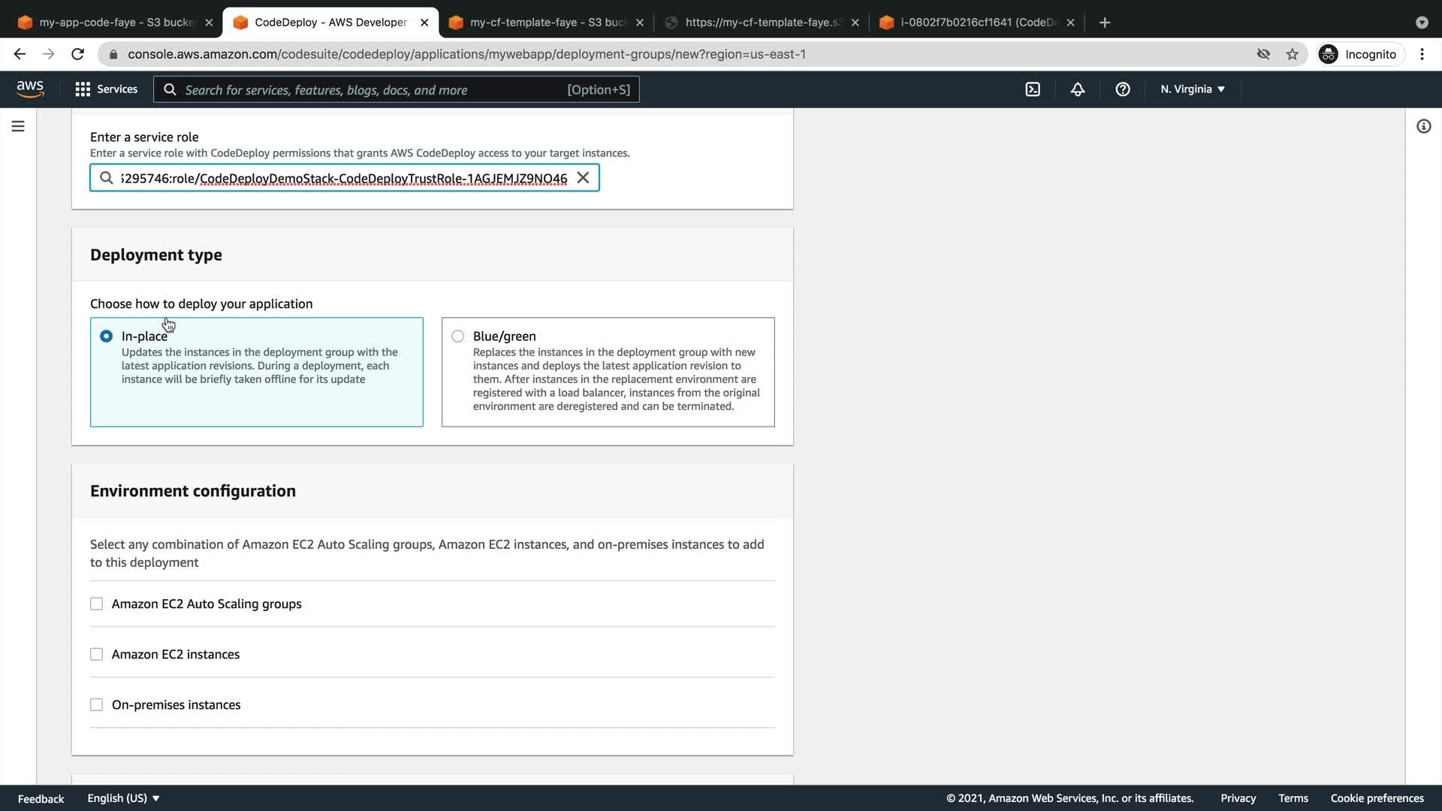Viewport: 1442px width, 811px height.
Task: Tick the On-premises instances checkbox
Action: [97, 704]
